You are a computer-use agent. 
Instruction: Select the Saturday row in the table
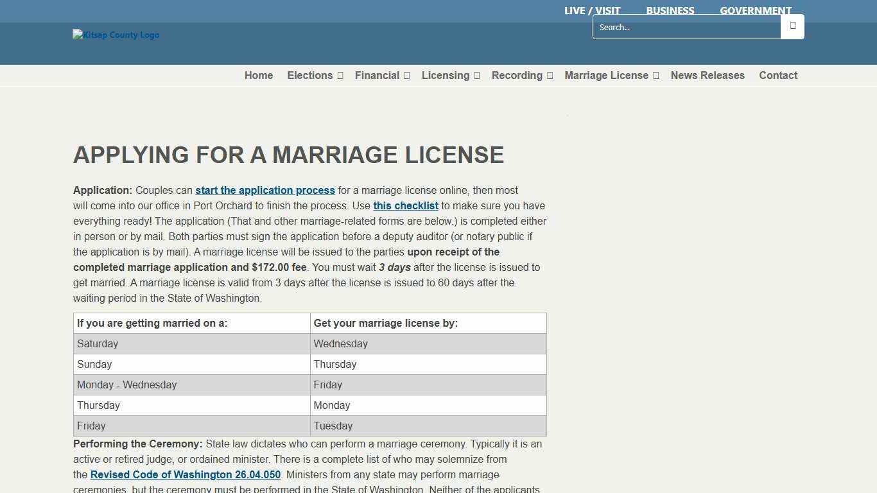click(x=98, y=343)
